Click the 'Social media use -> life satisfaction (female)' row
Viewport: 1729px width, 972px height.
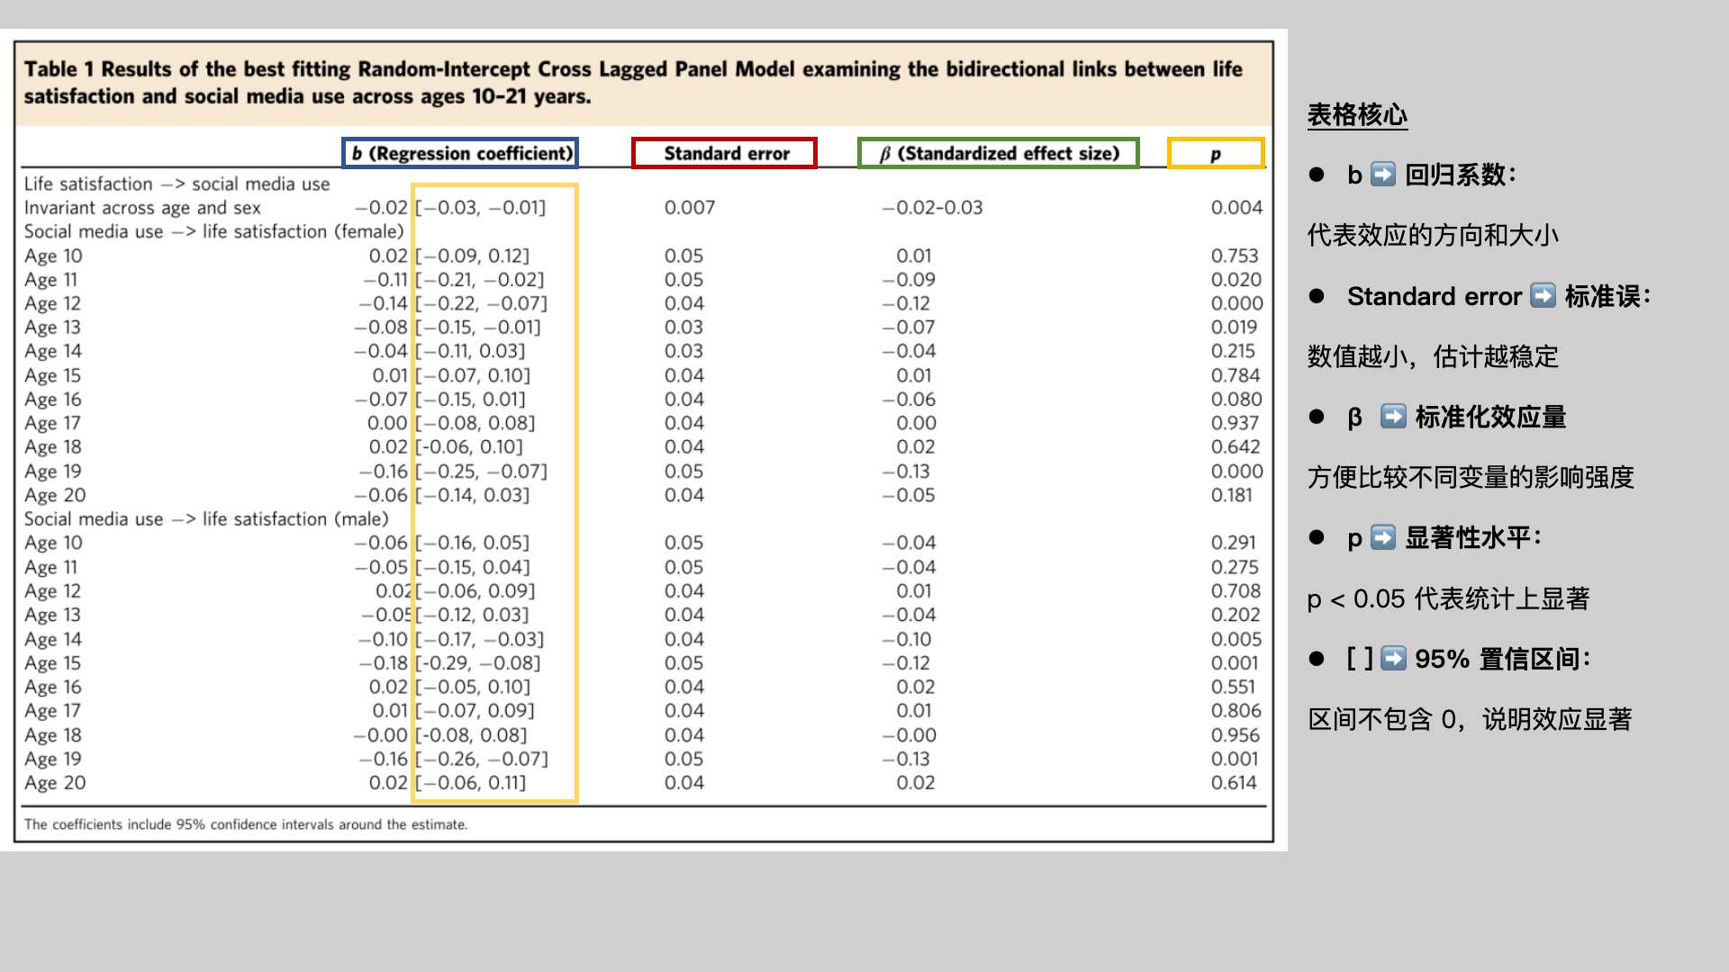point(213,231)
